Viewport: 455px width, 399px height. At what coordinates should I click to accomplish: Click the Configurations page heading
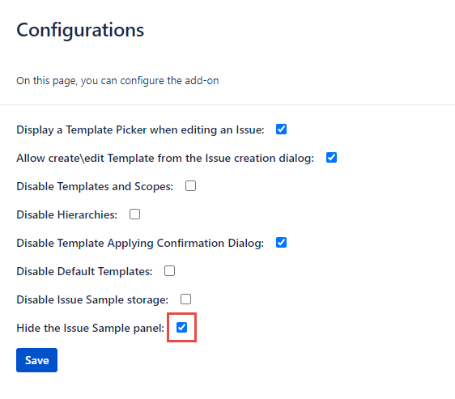[x=80, y=30]
